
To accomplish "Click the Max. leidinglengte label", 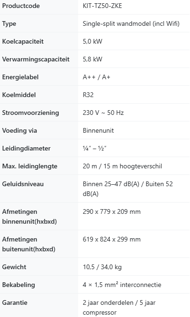I will [x=29, y=166].
